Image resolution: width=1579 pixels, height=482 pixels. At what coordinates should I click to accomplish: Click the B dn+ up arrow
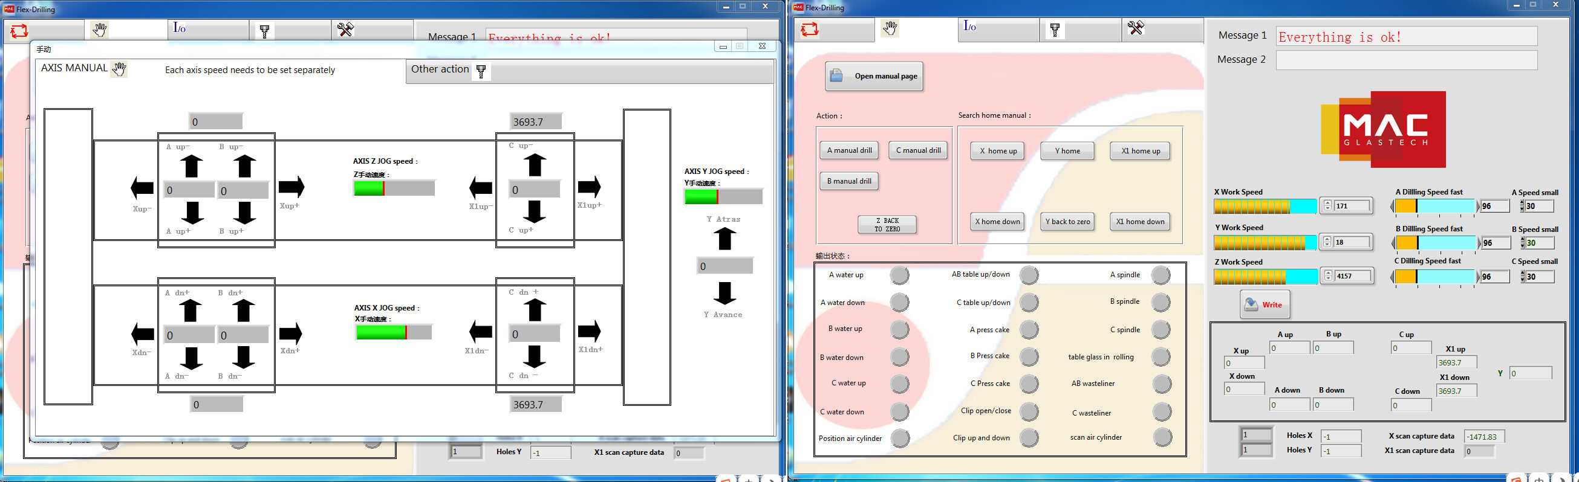click(x=244, y=310)
